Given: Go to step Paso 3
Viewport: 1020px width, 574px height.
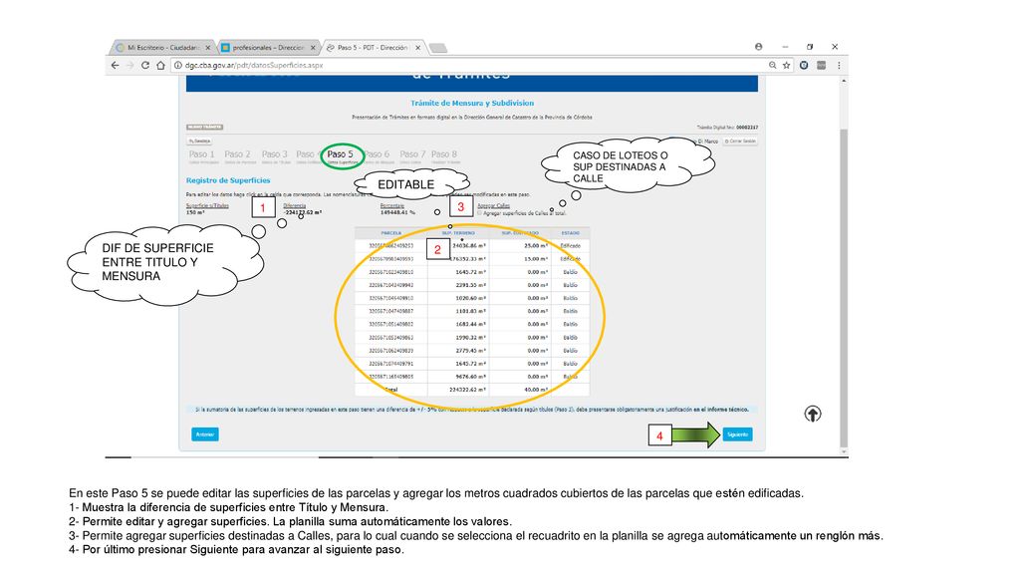Looking at the screenshot, I should coord(275,155).
